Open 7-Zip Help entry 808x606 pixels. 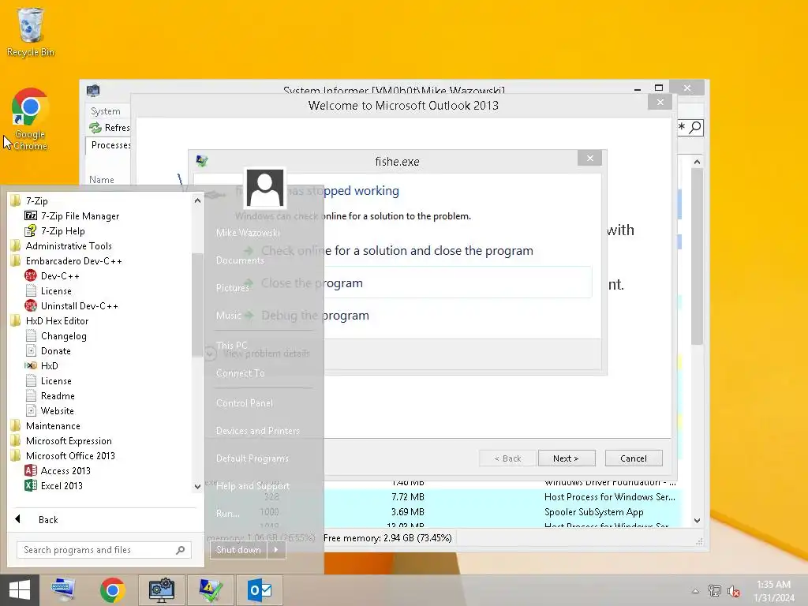(x=55, y=231)
